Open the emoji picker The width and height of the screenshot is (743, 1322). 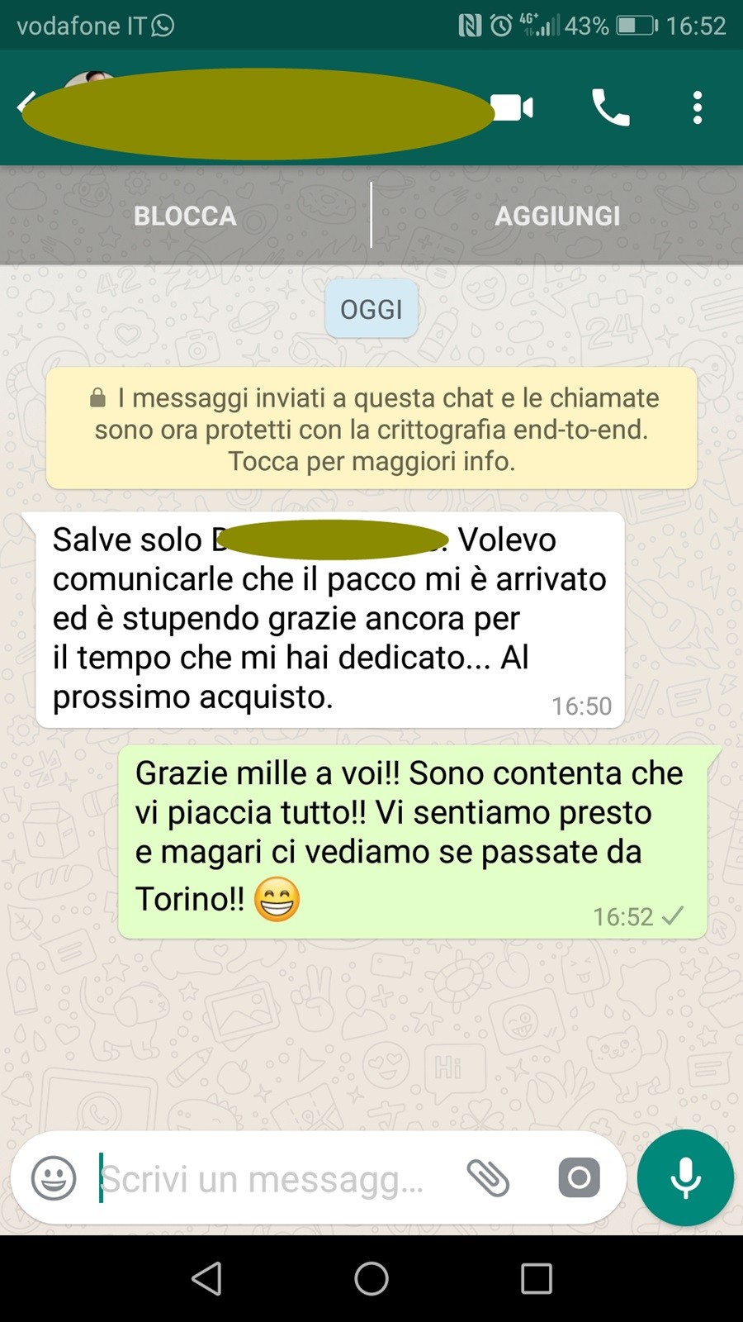[54, 1178]
